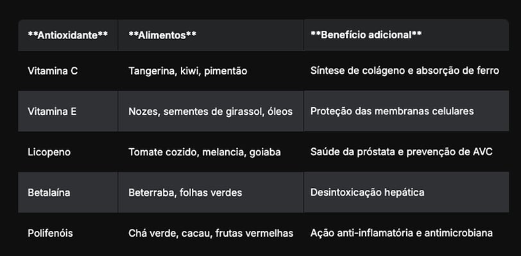Select Ação anti-inflamatória e antimicrobiana cell
This screenshot has width=521, height=256.
tap(406, 233)
